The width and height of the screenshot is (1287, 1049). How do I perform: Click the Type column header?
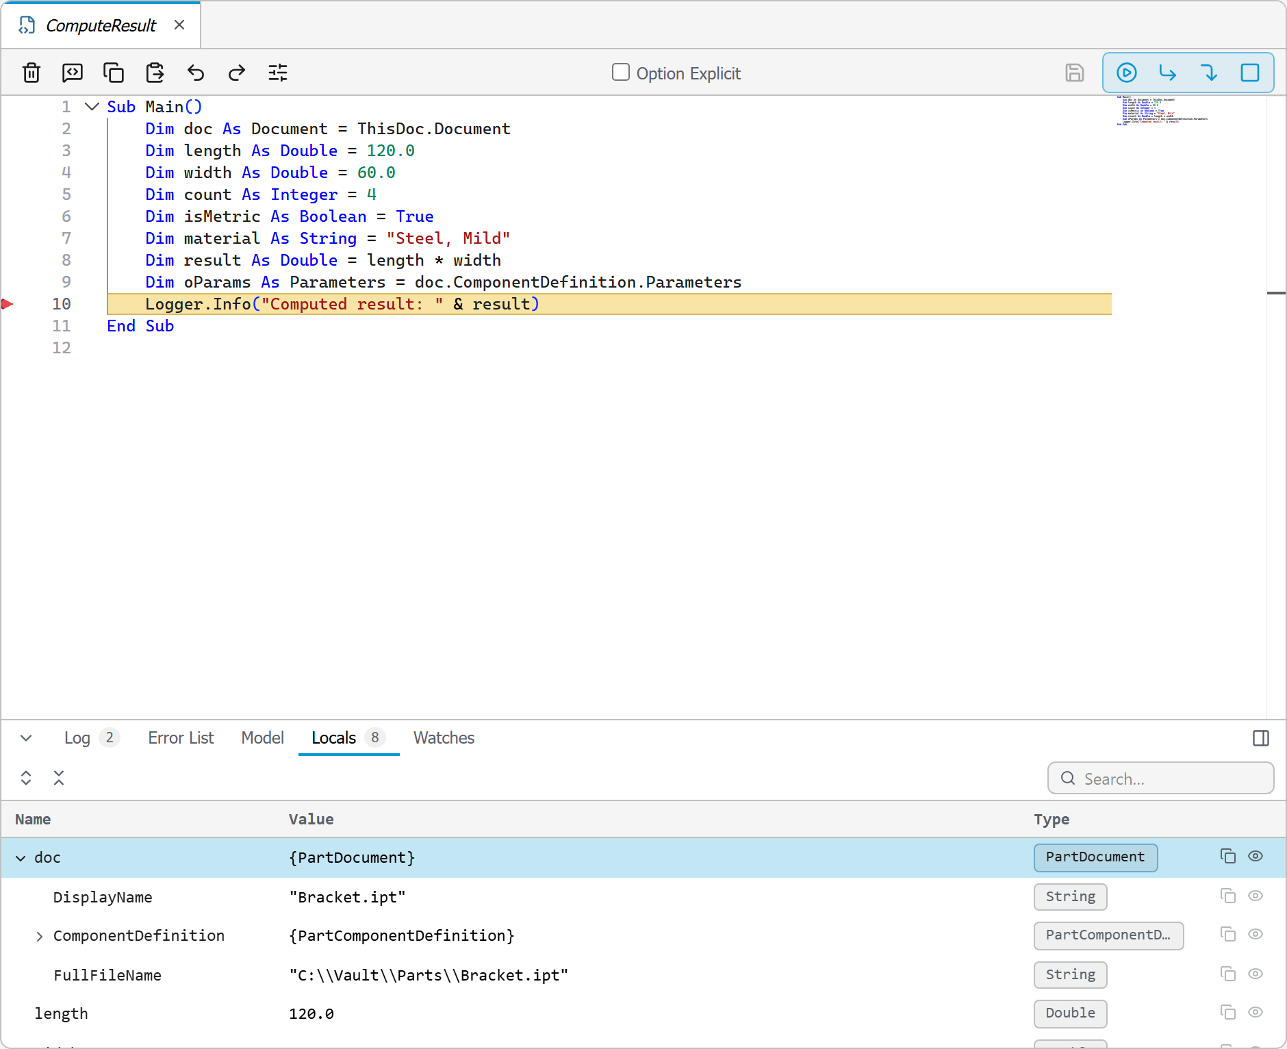[1052, 820]
